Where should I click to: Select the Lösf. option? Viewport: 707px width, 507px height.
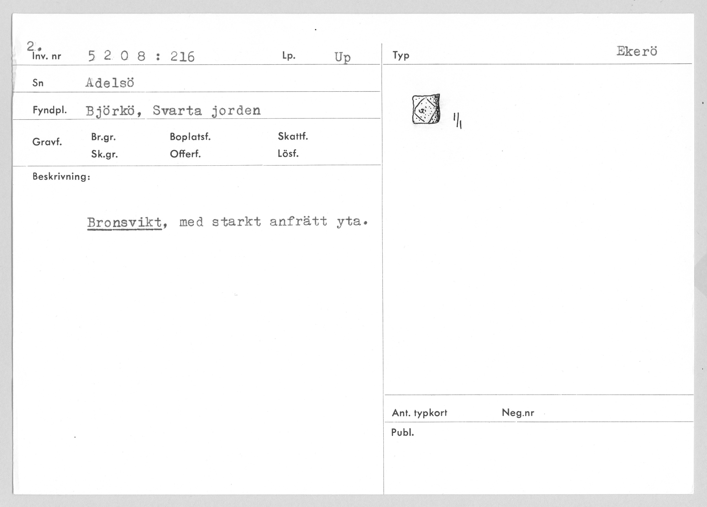tap(288, 154)
